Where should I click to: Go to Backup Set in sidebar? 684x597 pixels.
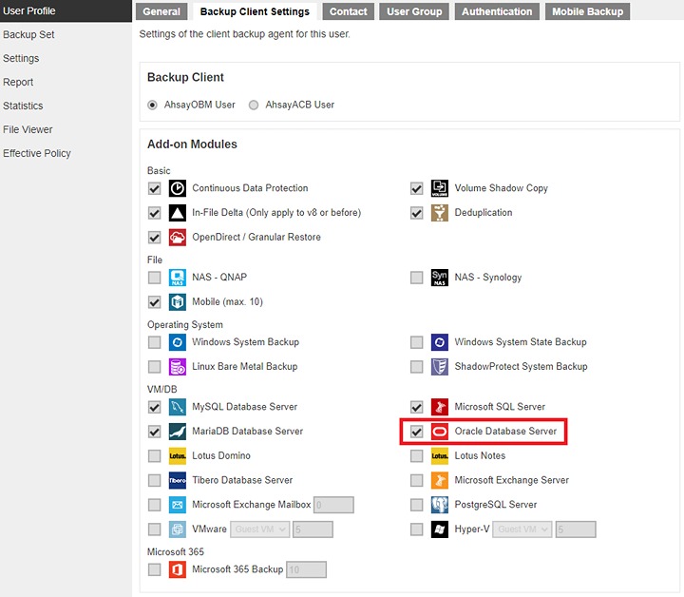pyautogui.click(x=28, y=35)
